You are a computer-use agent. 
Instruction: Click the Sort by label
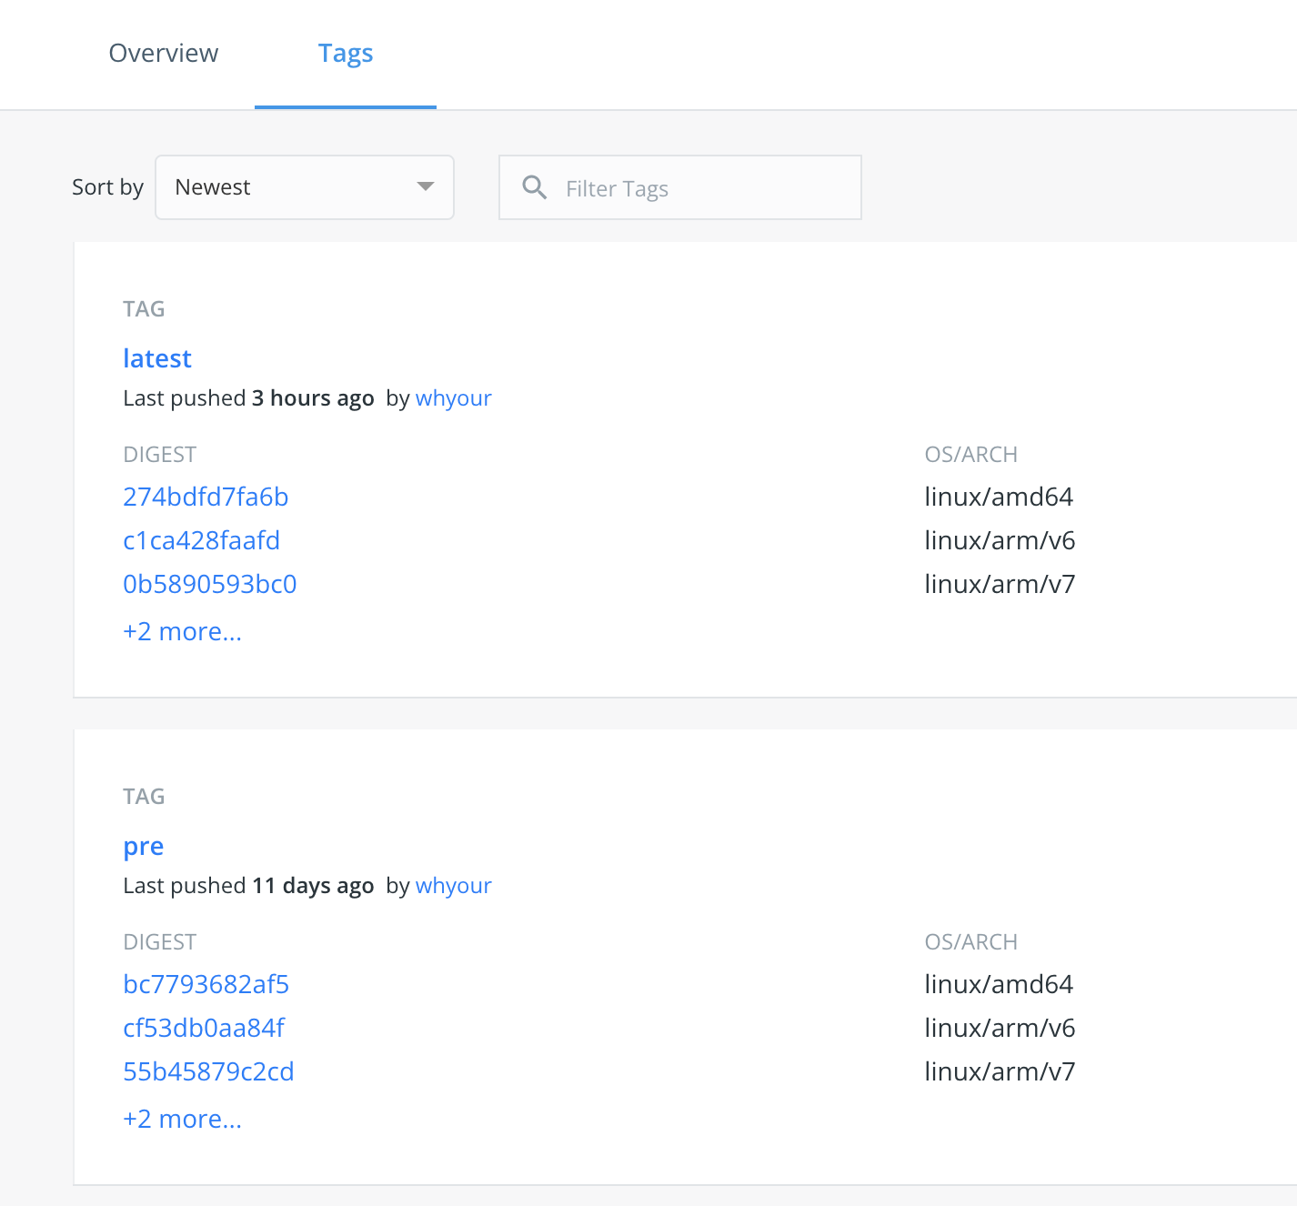(x=107, y=187)
